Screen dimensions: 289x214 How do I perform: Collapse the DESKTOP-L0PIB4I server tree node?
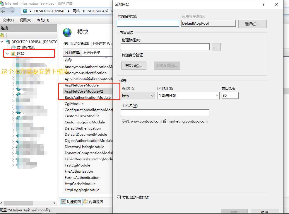pyautogui.click(x=2, y=42)
